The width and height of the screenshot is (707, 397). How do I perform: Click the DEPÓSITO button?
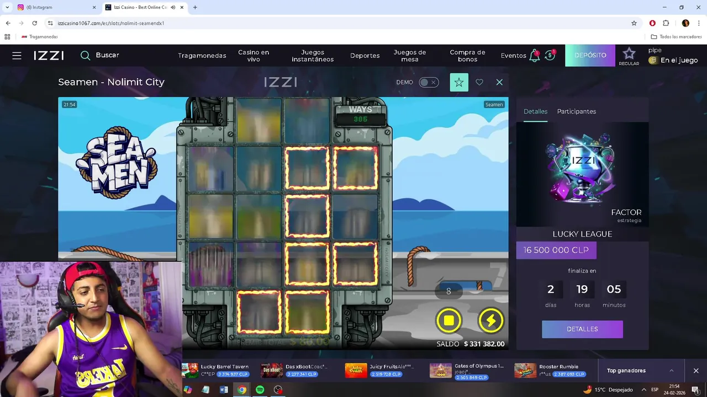point(590,55)
